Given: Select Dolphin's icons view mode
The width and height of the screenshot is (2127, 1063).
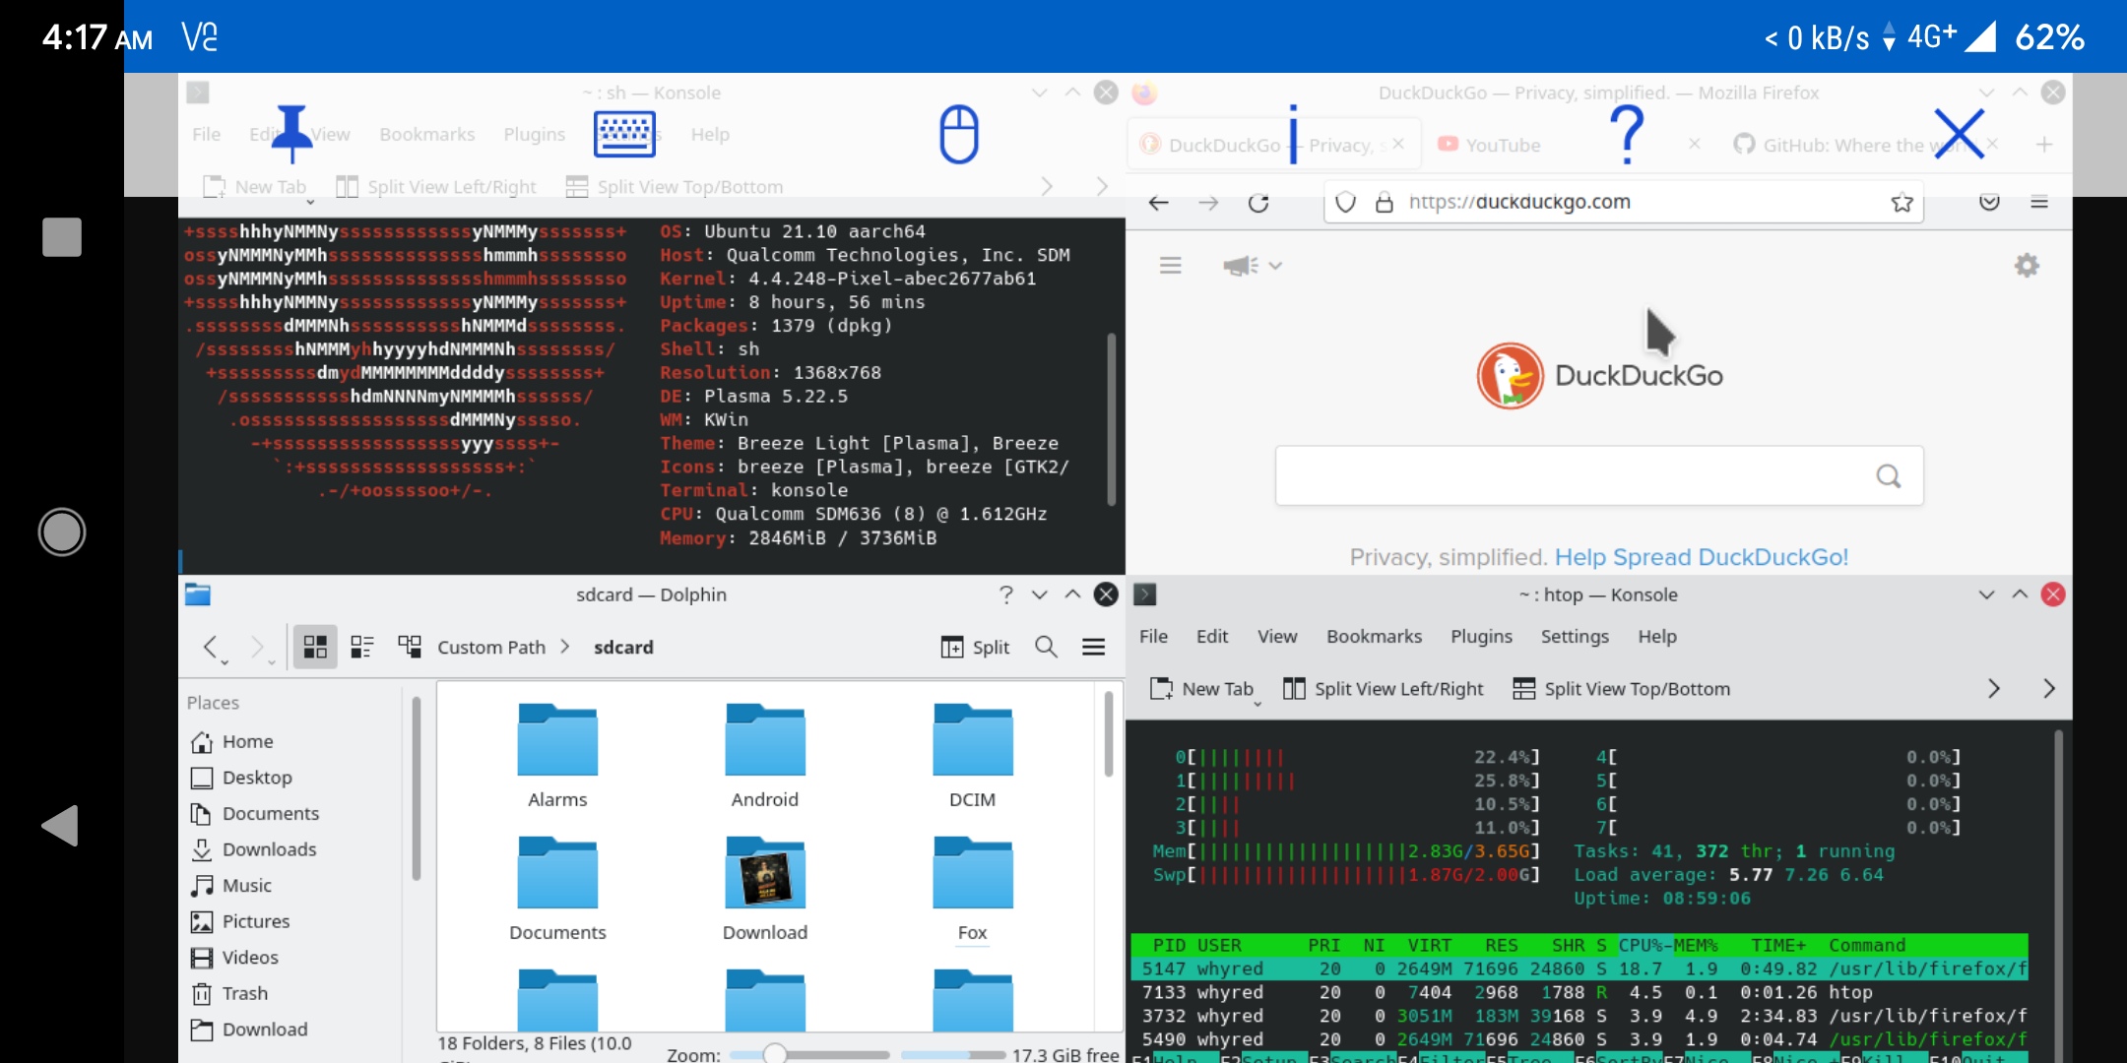Looking at the screenshot, I should 315,647.
